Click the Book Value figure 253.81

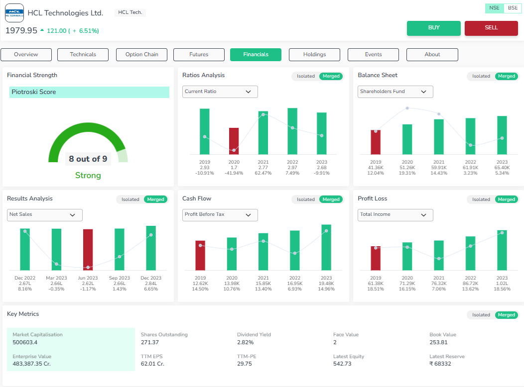(x=438, y=342)
